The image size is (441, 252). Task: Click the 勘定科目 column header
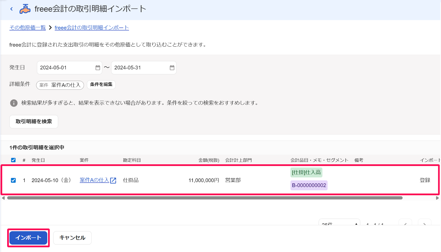click(x=132, y=160)
